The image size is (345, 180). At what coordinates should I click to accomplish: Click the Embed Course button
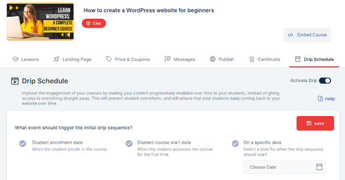(307, 35)
